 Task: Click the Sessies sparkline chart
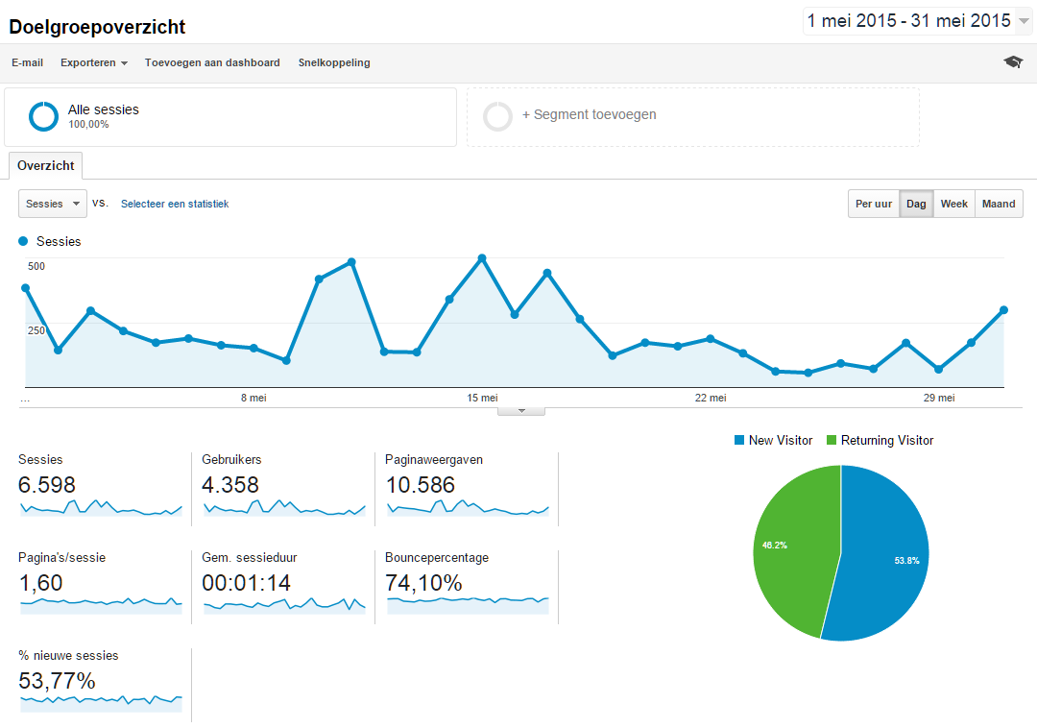pyautogui.click(x=101, y=508)
